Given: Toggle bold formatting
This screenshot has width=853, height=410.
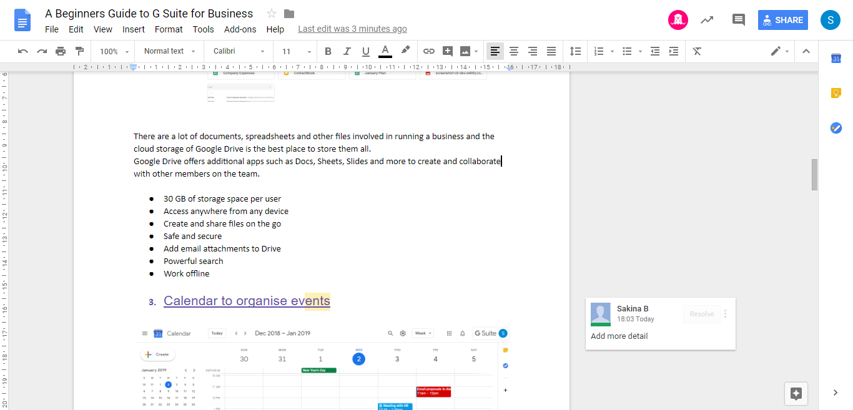Looking at the screenshot, I should (328, 51).
